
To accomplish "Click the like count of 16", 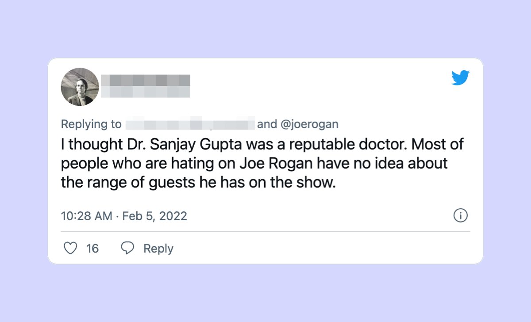I will pyautogui.click(x=92, y=249).
